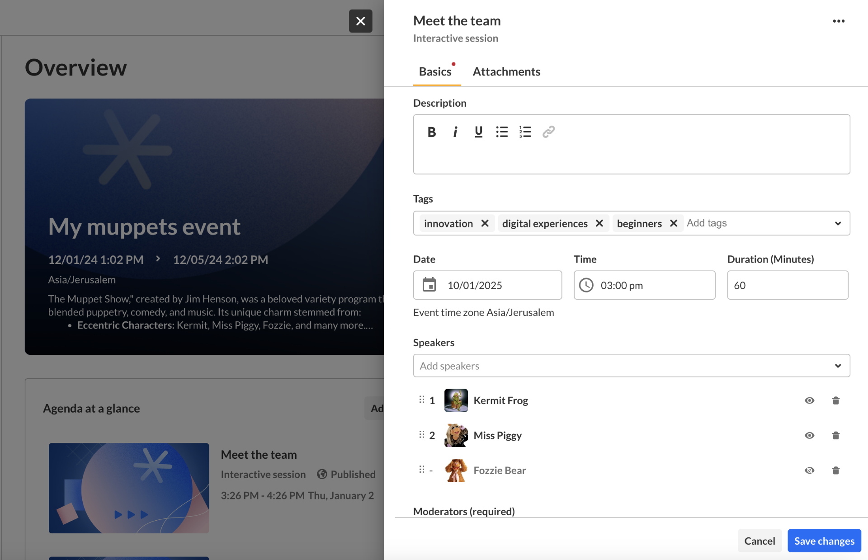
Task: Apply italic formatting in description
Action: [x=455, y=132]
